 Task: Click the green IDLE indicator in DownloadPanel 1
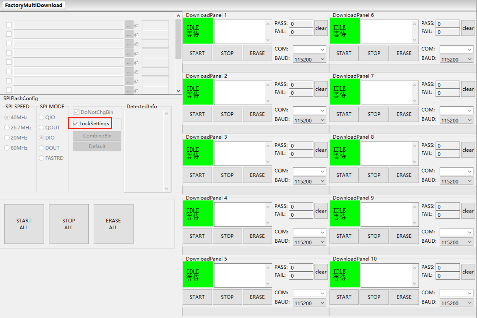[x=198, y=31]
